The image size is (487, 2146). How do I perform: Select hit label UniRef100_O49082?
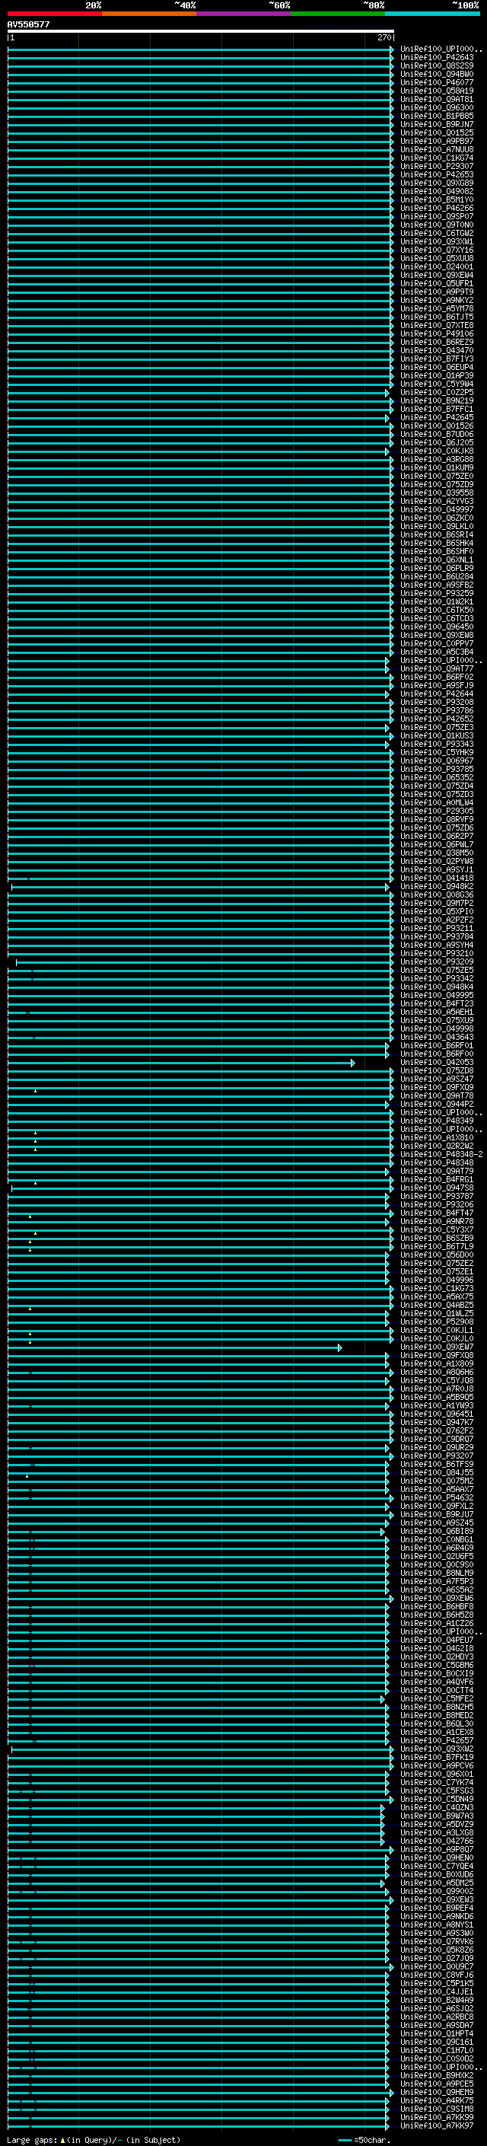[437, 191]
